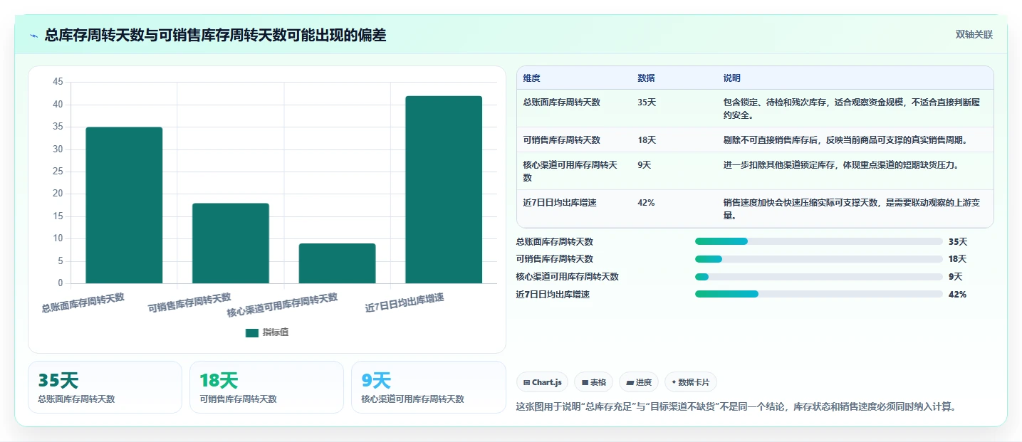Open the 35天 总账面库存周转天数 data card
This screenshot has width=1022, height=442.
point(105,387)
